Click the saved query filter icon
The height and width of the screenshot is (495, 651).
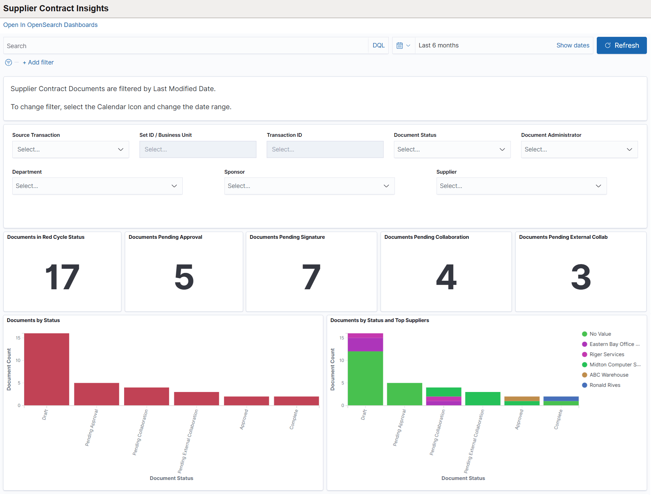8,62
